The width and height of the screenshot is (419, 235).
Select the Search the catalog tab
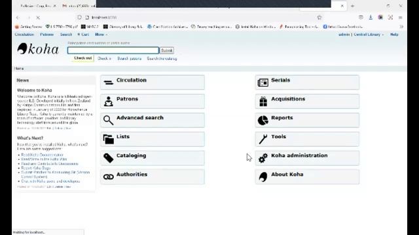[162, 59]
